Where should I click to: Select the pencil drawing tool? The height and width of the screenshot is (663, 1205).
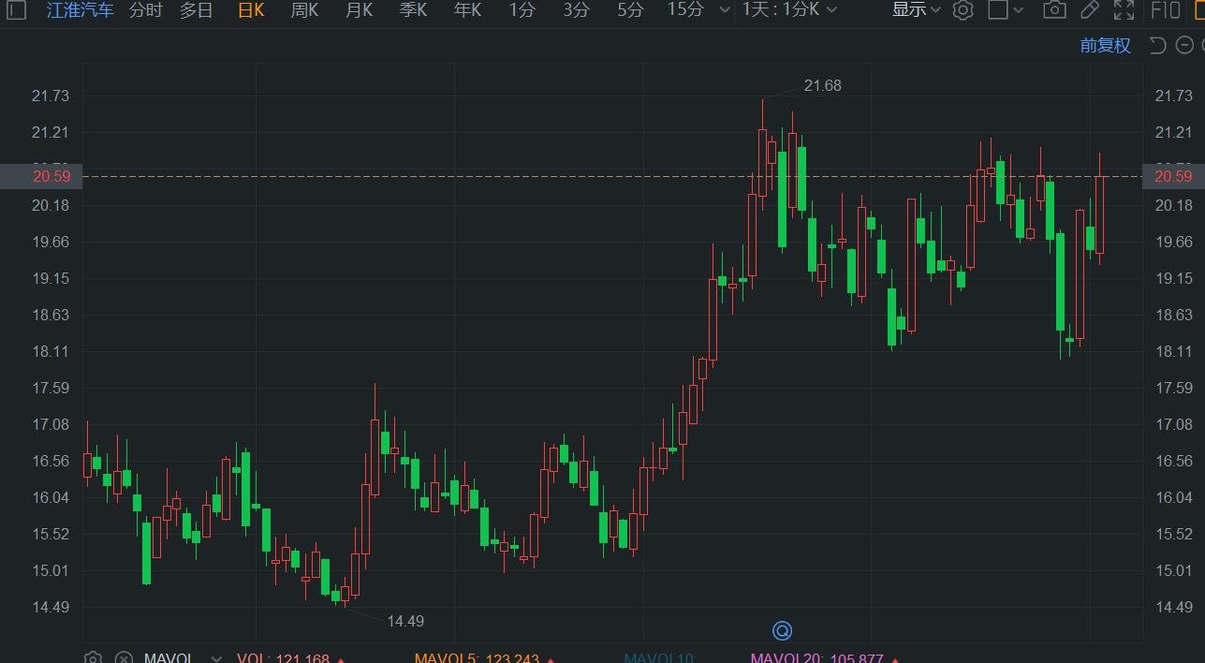(1090, 10)
